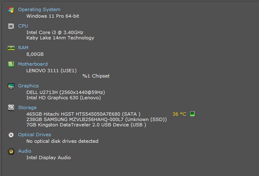
Task: Click the green RAM module icon
Action: coord(11,48)
